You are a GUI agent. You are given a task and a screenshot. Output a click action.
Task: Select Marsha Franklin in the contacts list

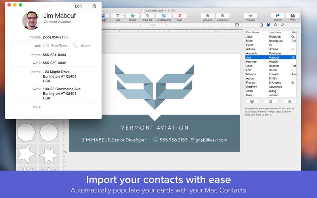point(271,74)
